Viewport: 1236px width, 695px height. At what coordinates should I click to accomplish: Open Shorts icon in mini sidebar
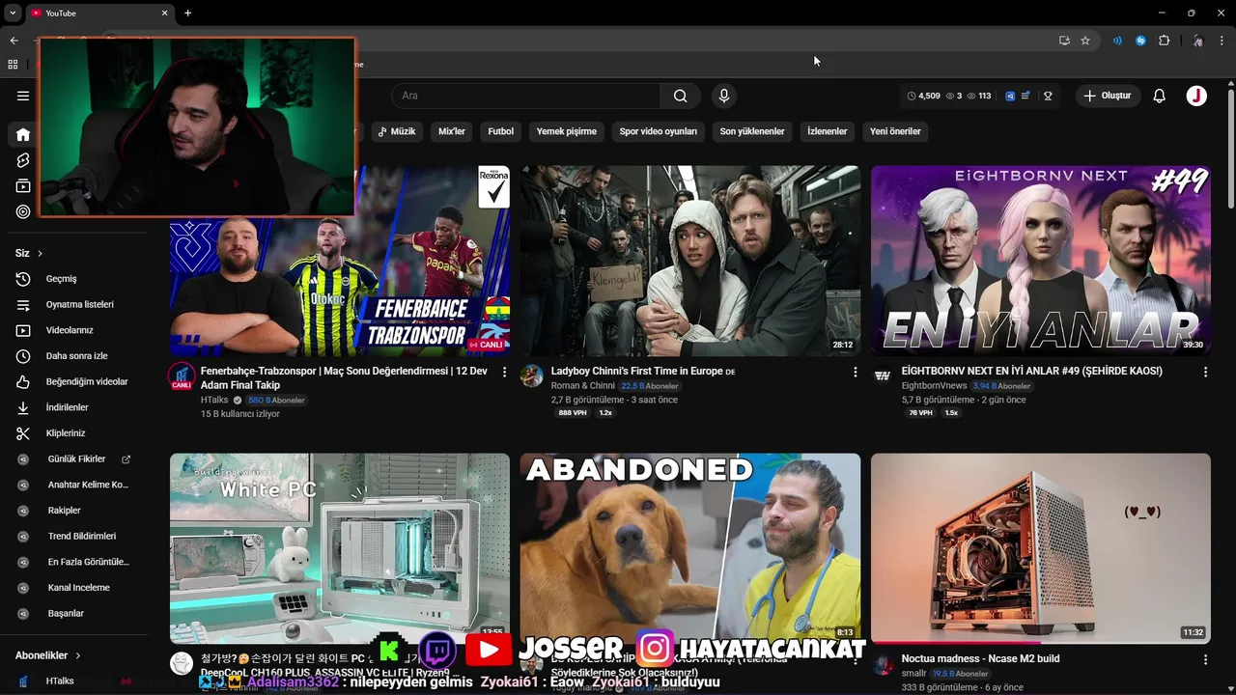pos(23,160)
